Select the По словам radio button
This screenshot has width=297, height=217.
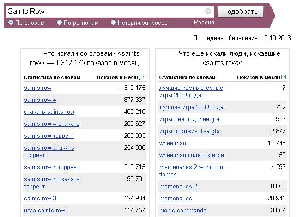click(11, 23)
